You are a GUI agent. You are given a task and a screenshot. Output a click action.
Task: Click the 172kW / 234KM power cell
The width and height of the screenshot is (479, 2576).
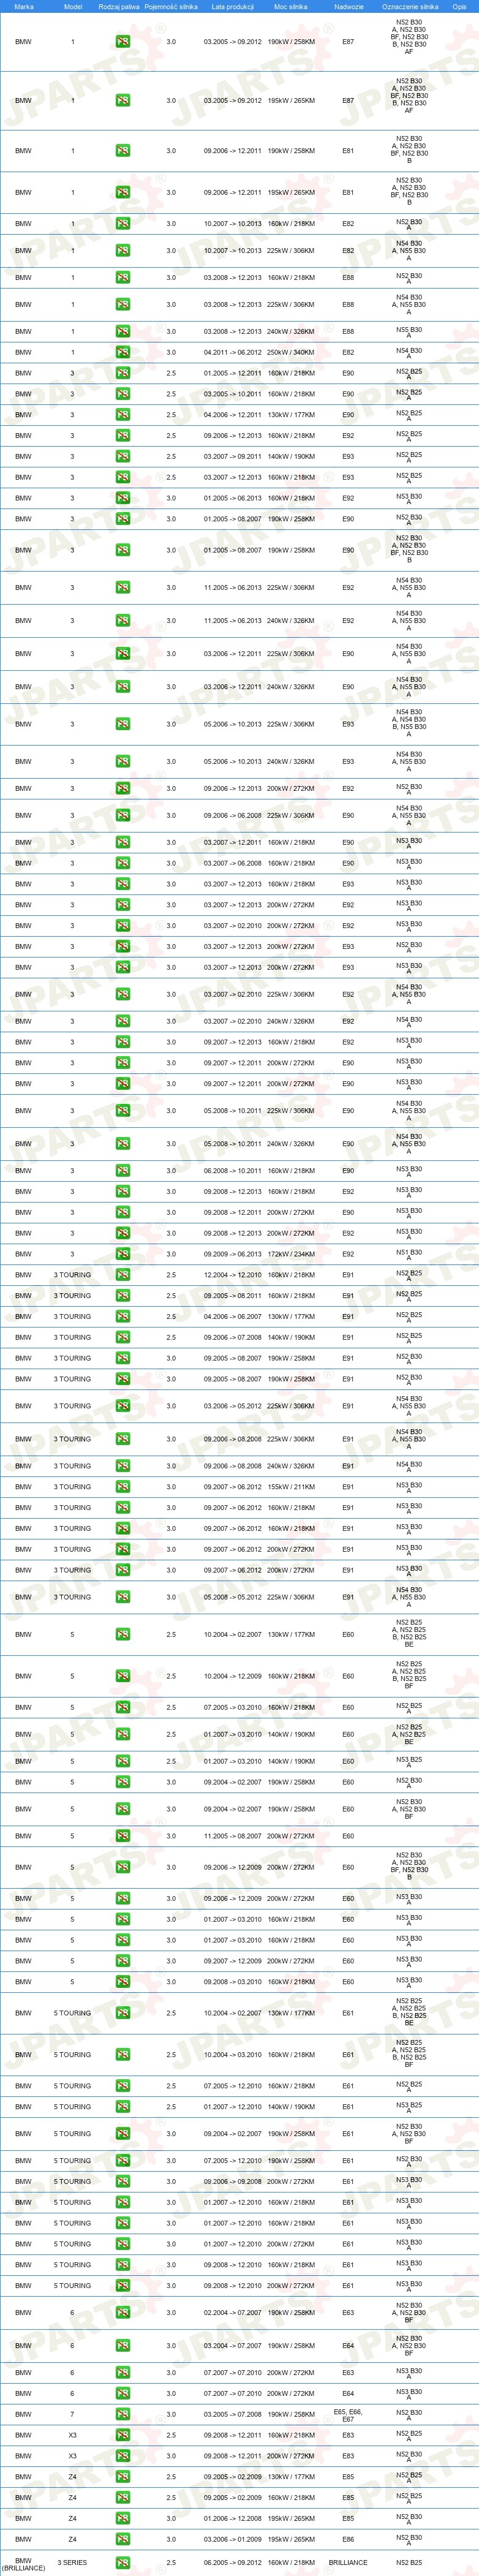291,1254
